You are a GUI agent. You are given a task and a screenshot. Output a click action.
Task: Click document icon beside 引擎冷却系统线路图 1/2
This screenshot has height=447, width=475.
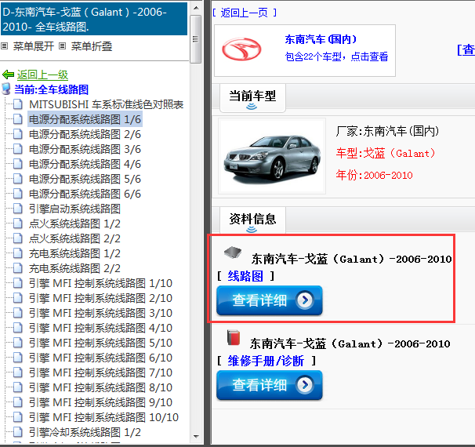(x=18, y=432)
